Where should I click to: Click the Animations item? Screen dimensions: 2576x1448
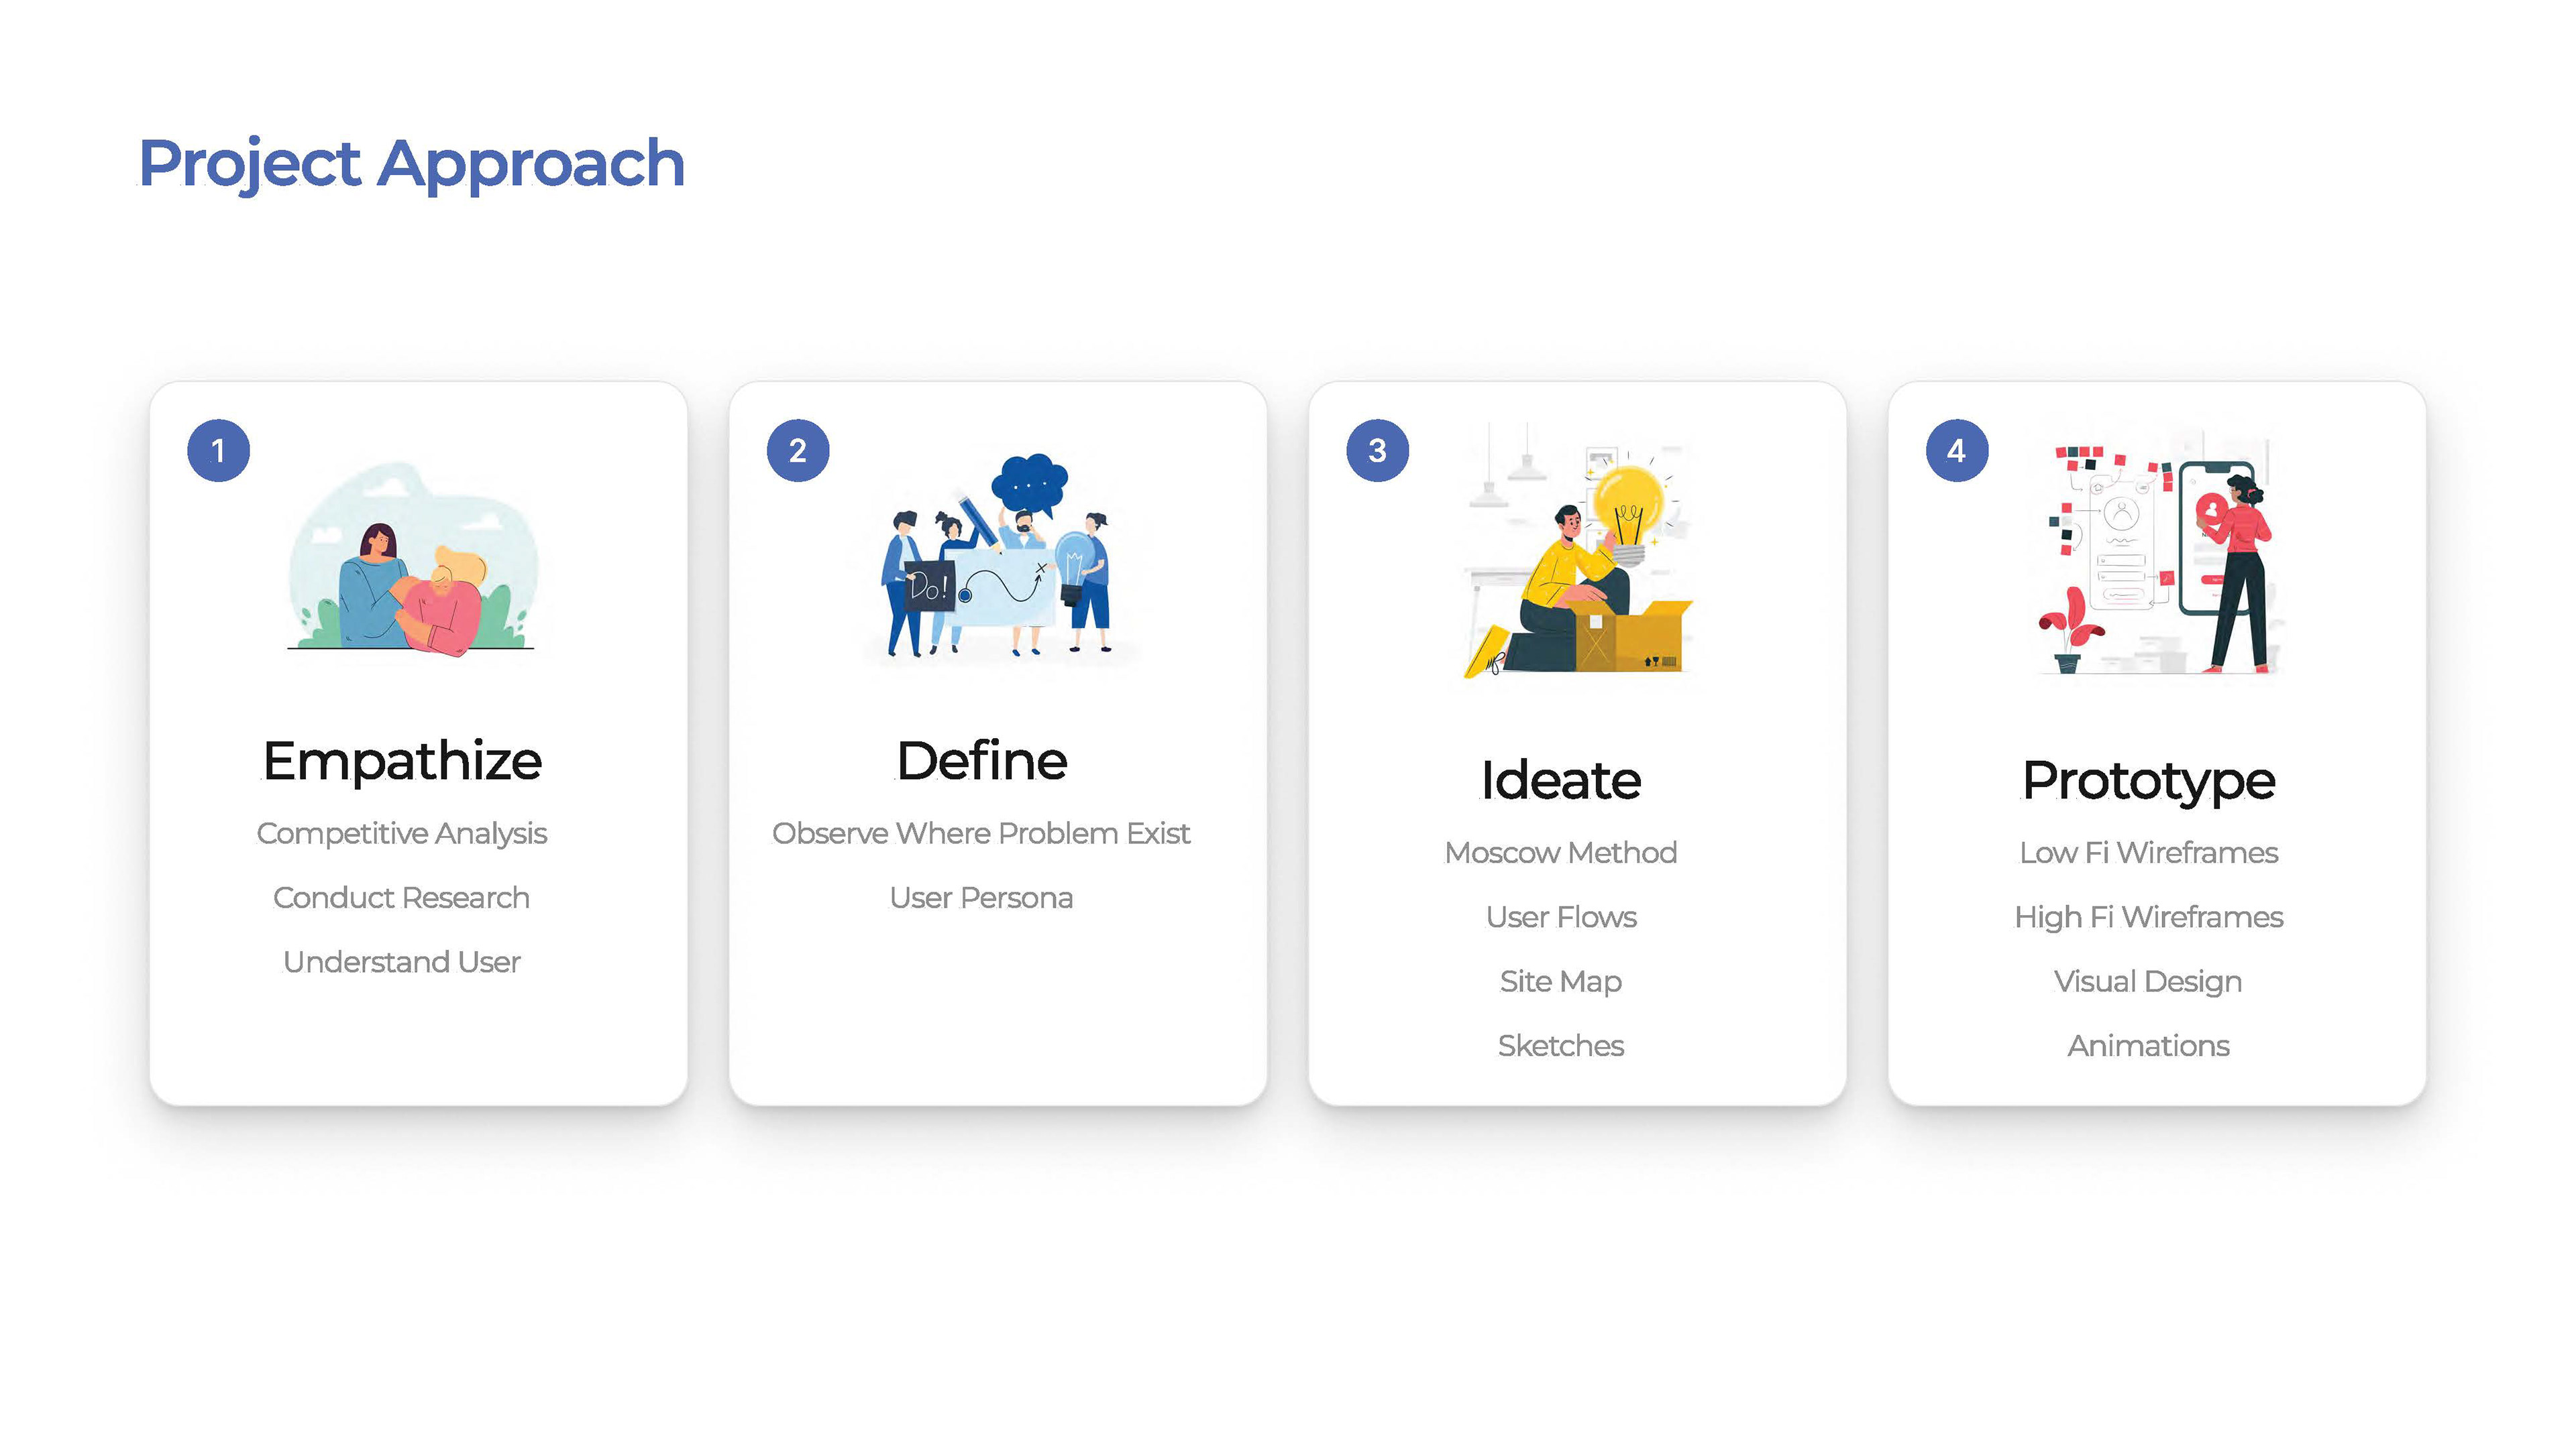tap(2148, 1045)
